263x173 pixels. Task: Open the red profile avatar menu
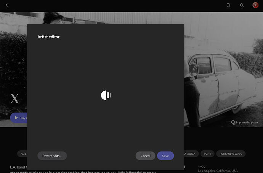tap(255, 5)
